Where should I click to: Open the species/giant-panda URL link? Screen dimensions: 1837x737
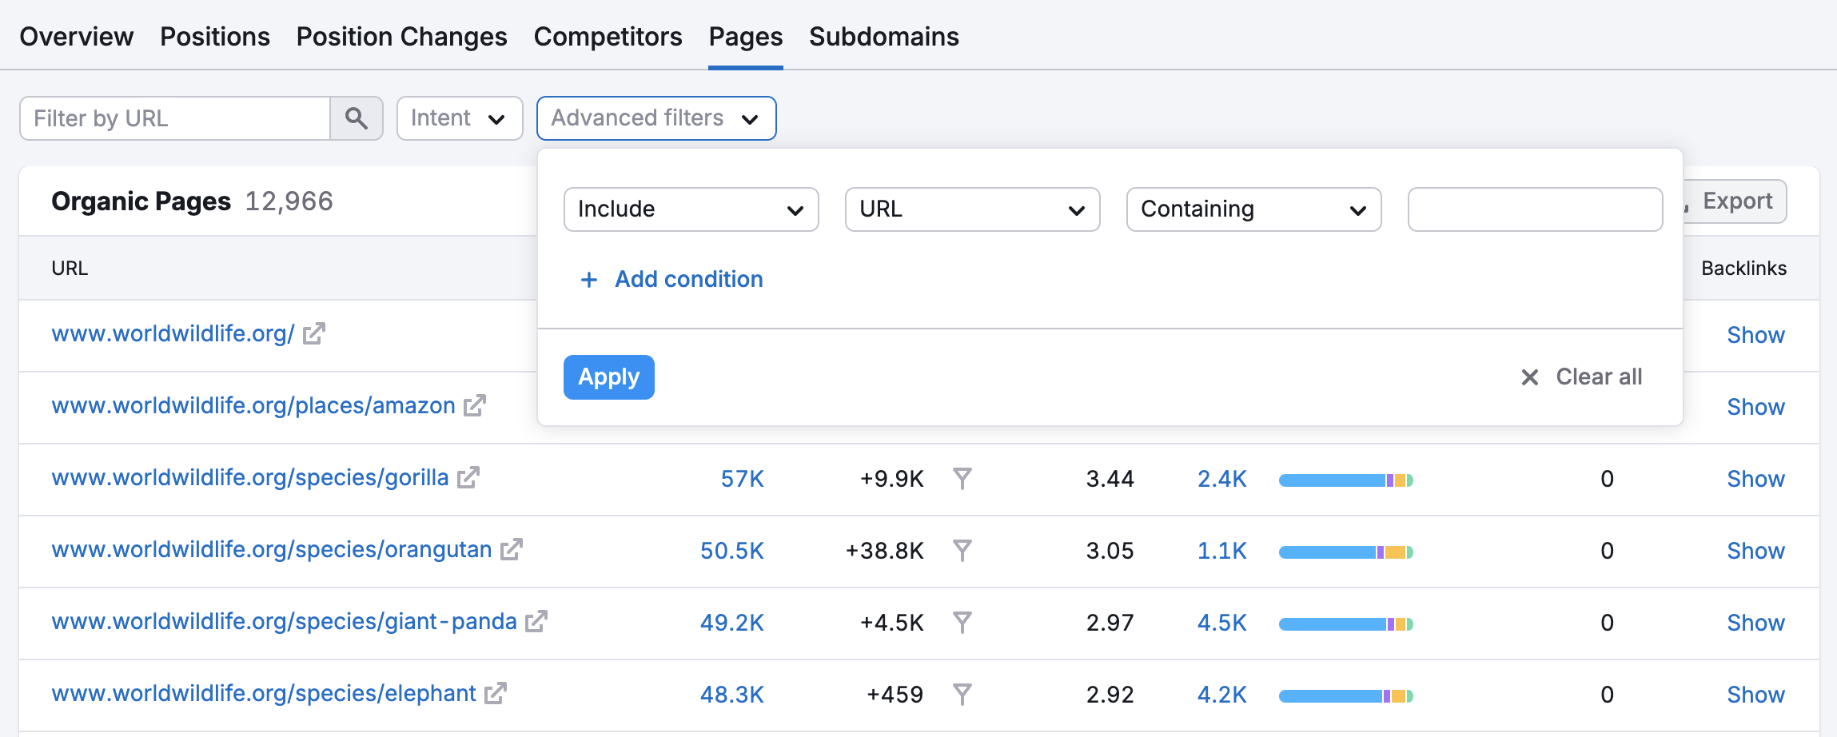click(285, 621)
